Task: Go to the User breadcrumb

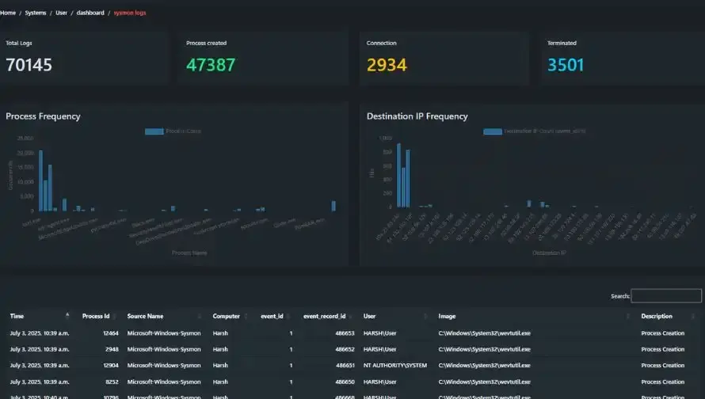Action: tap(61, 13)
